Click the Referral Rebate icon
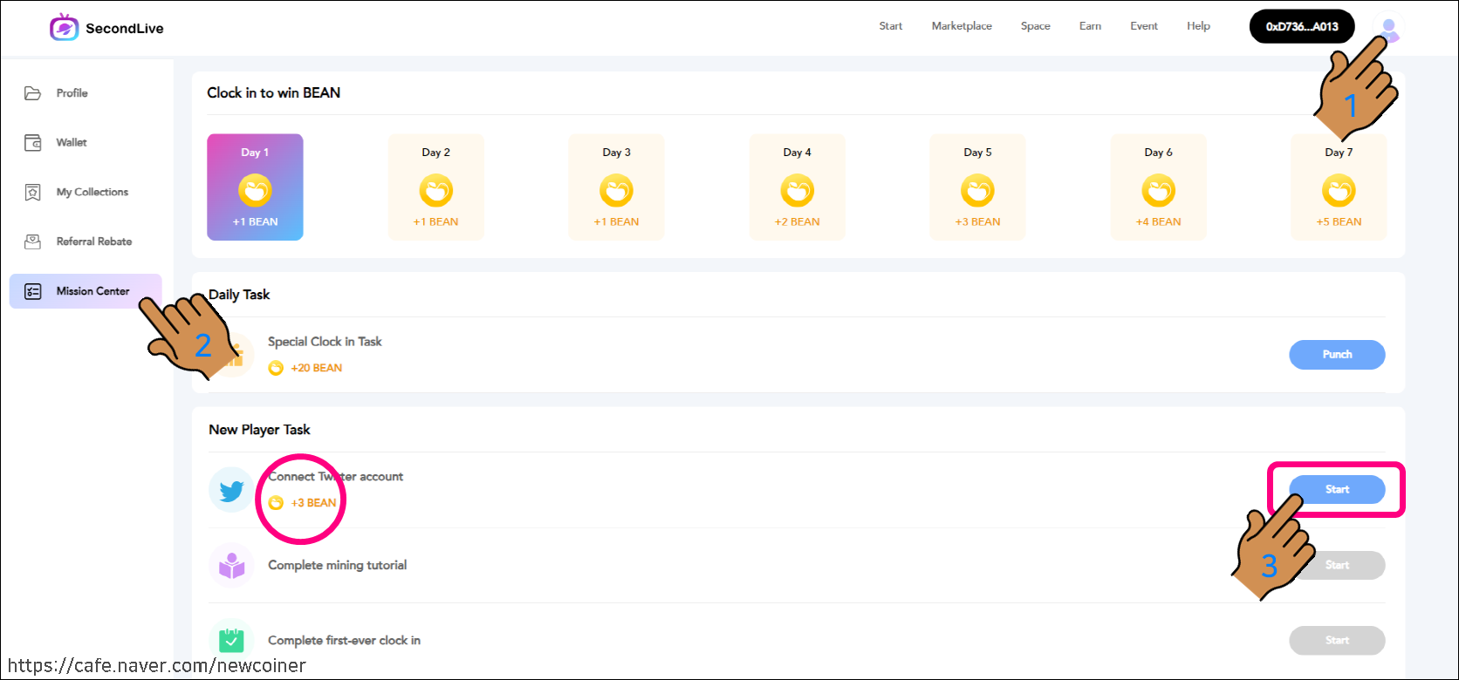 pos(33,242)
